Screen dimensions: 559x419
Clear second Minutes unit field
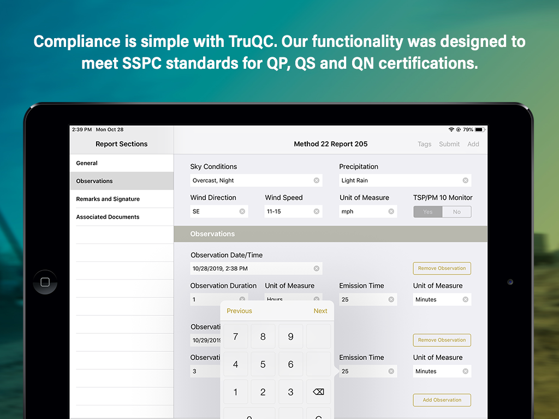point(465,371)
